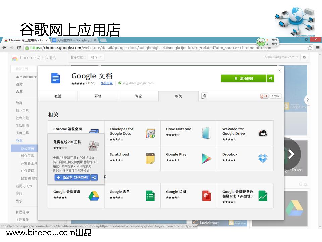The width and height of the screenshot is (322, 242).
Task: Select 任务管理 subcategory in sidebar
Action: point(27,171)
